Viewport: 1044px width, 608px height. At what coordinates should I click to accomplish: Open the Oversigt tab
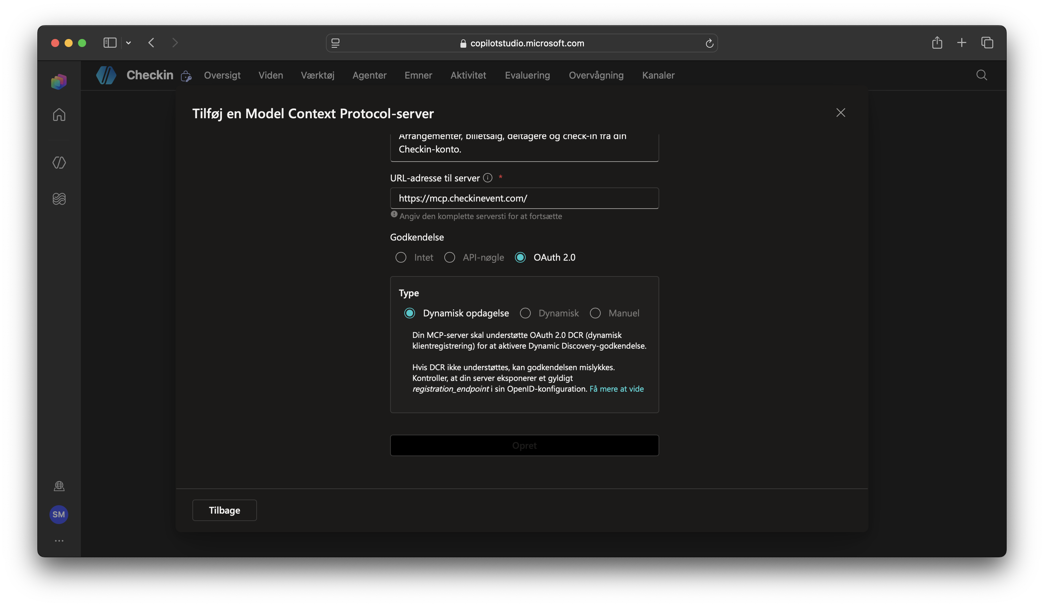[222, 75]
